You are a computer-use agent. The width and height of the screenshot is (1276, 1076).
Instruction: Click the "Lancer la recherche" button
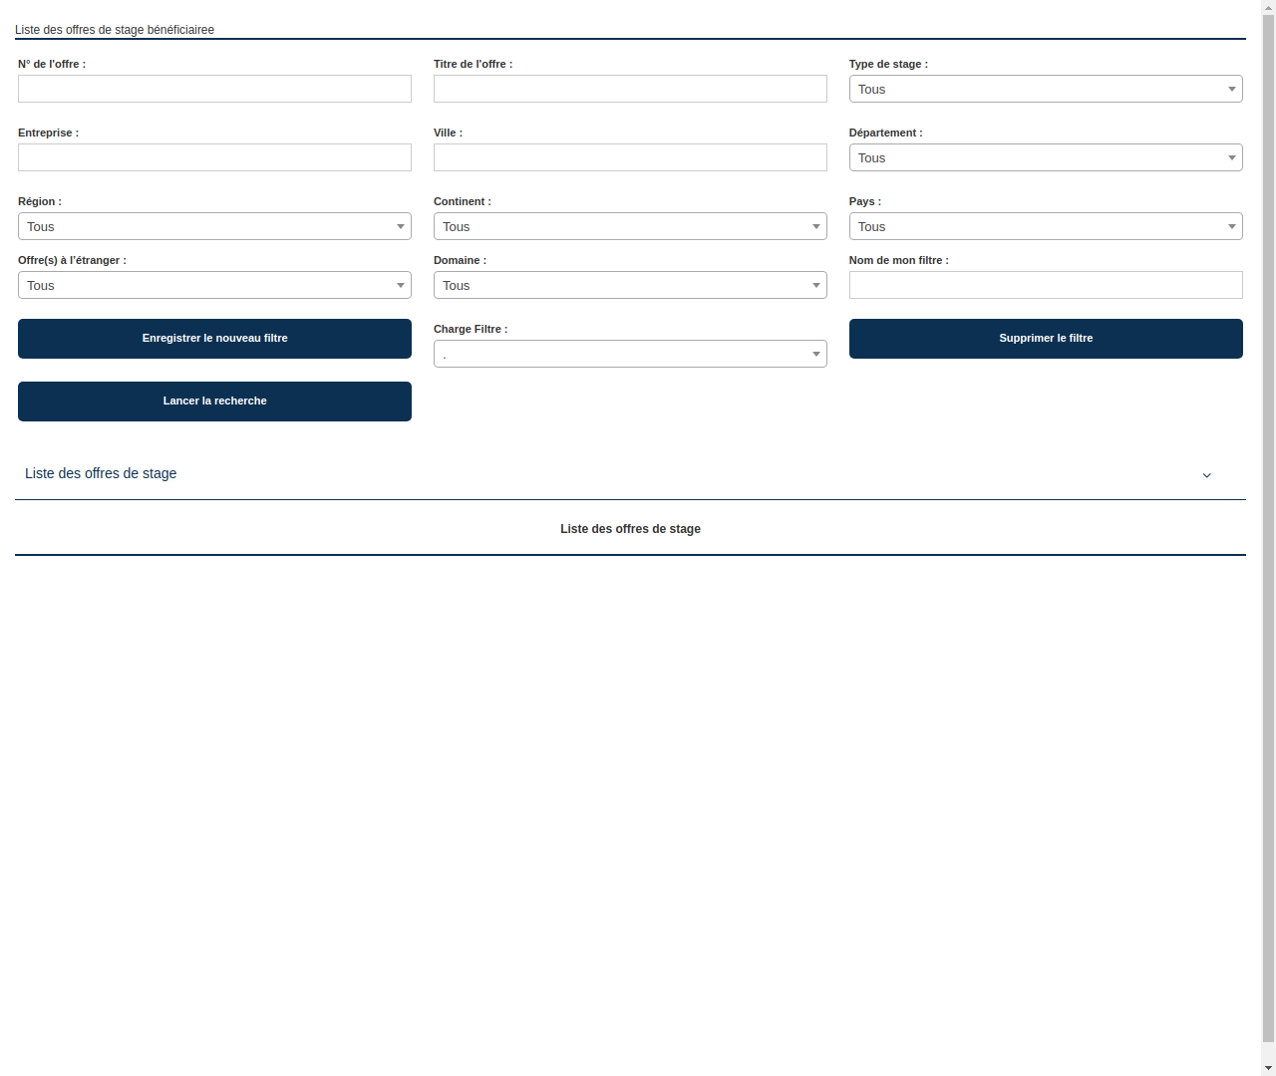point(214,401)
